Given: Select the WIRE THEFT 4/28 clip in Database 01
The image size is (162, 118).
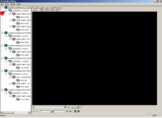Looking at the screenshot, I should pos(23,20).
